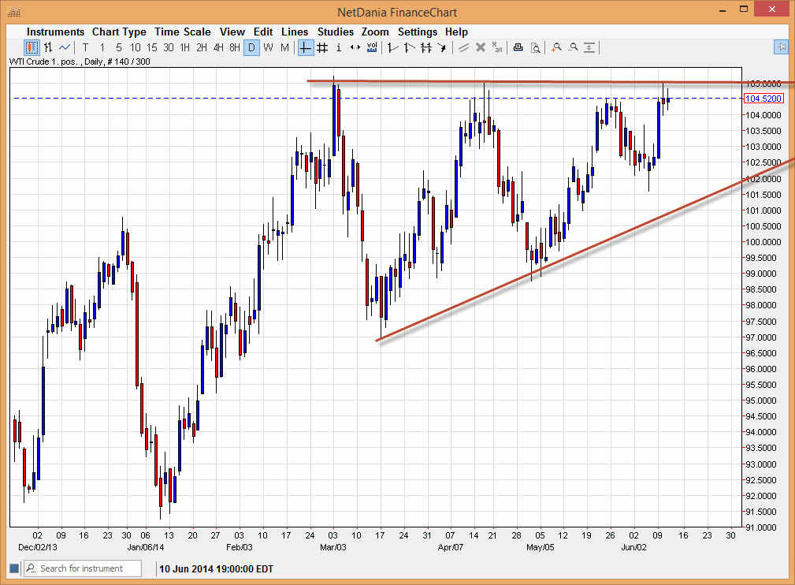
Task: Choose the line chart type icon
Action: coord(65,47)
